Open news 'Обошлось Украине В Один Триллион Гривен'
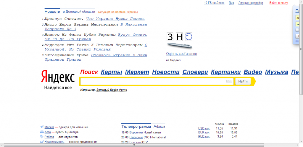This screenshot has width=303, height=147. pyautogui.click(x=96, y=57)
